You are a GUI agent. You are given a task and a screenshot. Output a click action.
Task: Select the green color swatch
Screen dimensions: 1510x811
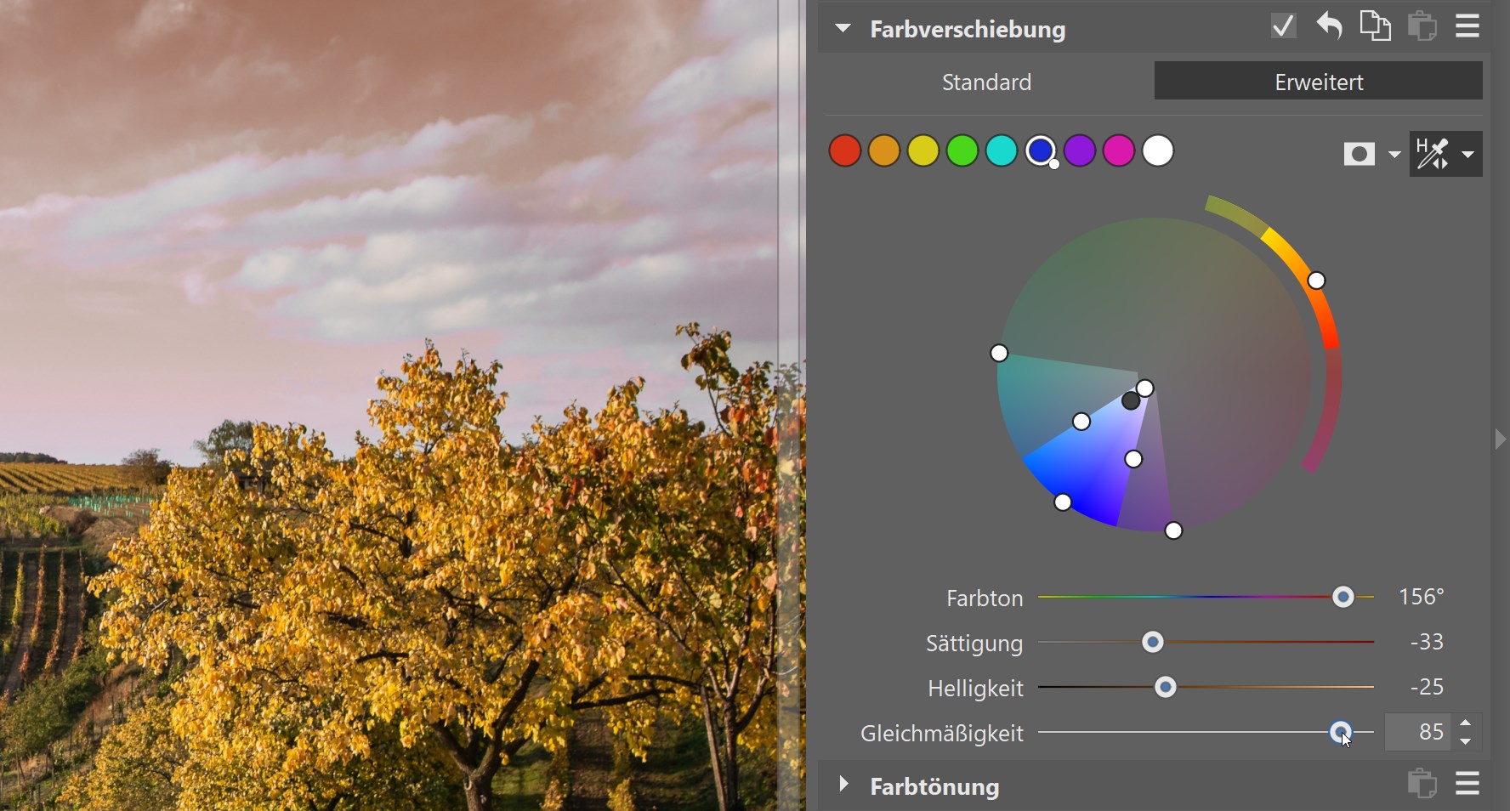(x=962, y=151)
